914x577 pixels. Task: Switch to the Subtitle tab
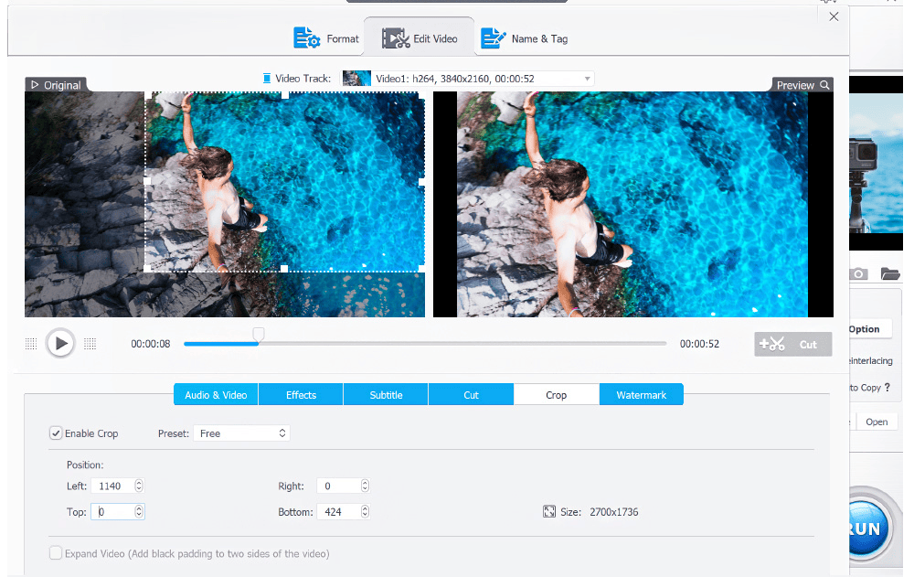click(385, 394)
